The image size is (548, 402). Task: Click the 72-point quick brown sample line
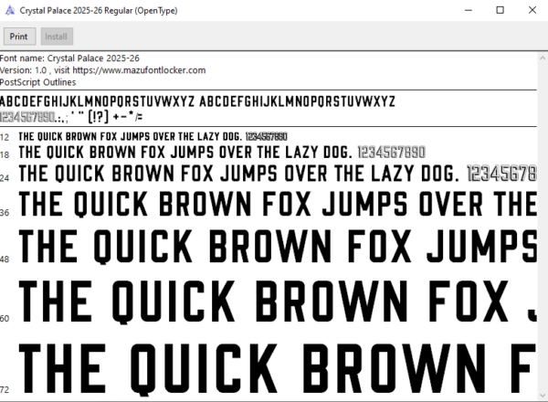[278, 369]
